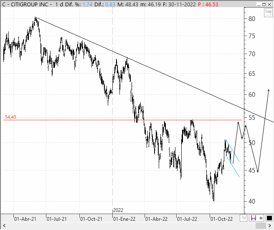Image resolution: width=274 pixels, height=230 pixels.
Task: Click the 55 price axis label
Action: tap(252, 118)
